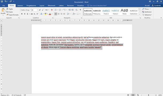
Task: Expand Paragrafo dialog launcher
Action: tap(81, 18)
